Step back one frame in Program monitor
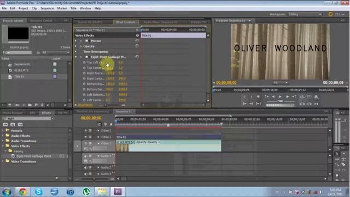 point(273,97)
